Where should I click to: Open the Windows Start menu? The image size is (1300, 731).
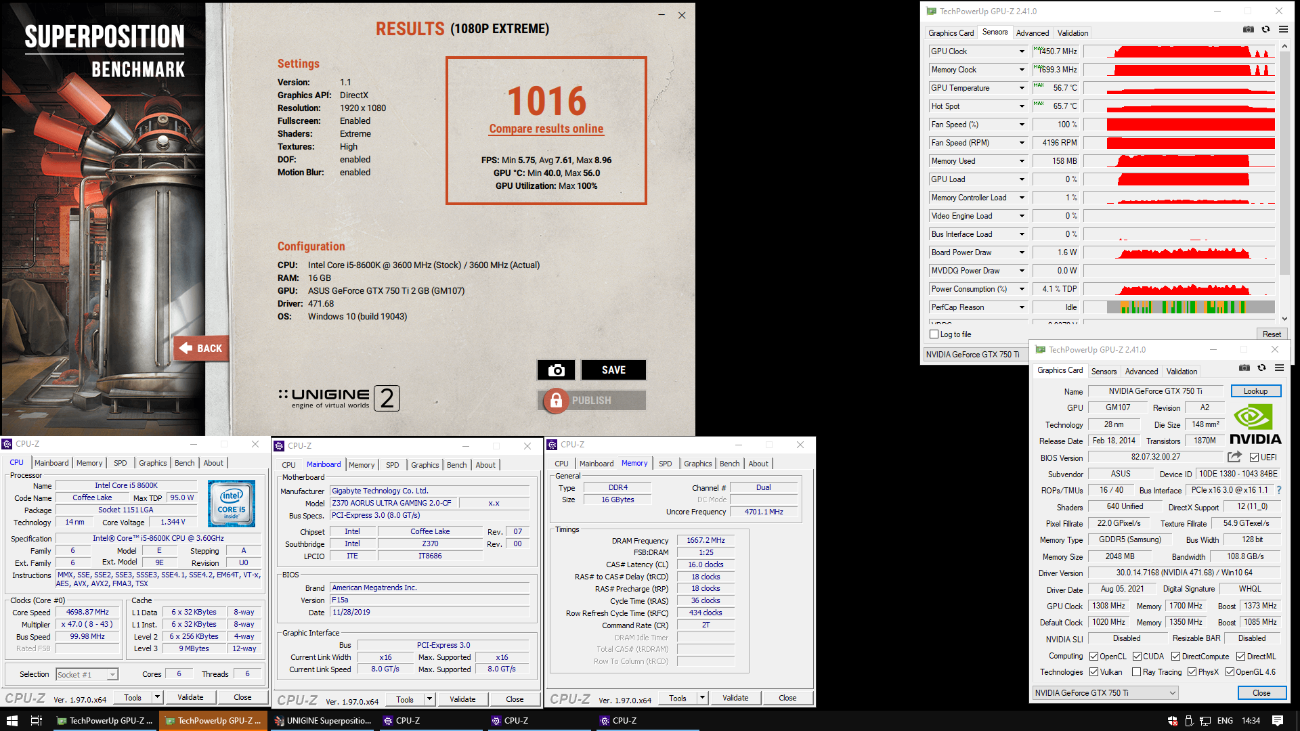click(x=12, y=721)
